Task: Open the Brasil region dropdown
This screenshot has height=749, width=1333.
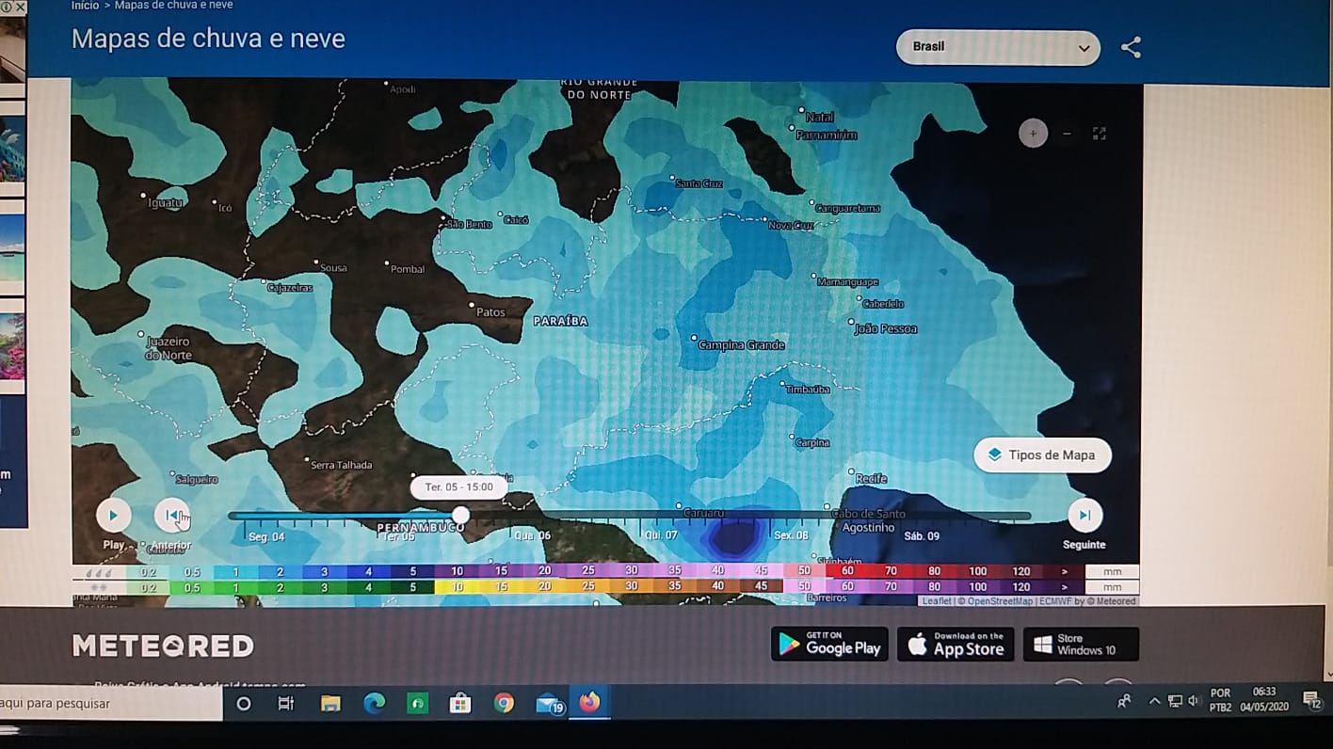Action: [x=998, y=47]
